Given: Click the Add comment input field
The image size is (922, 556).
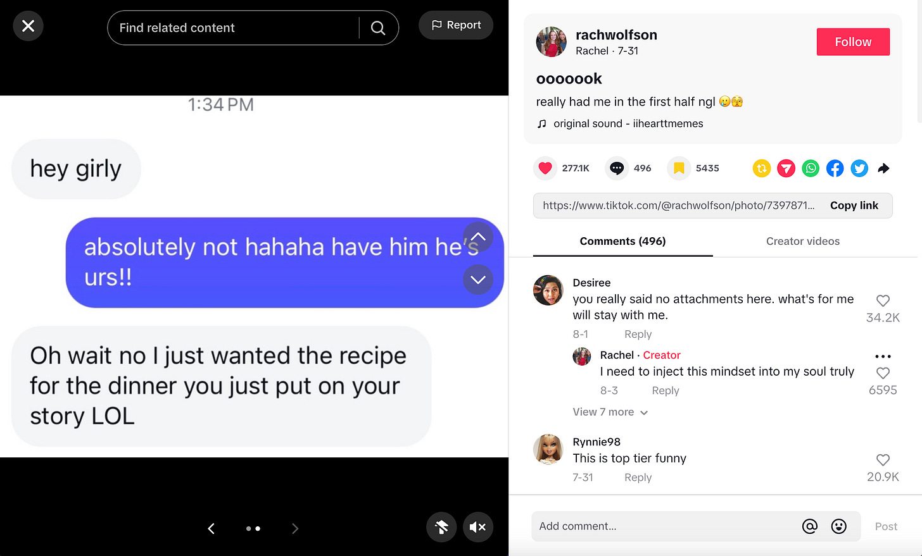Looking at the screenshot, I should click(665, 526).
